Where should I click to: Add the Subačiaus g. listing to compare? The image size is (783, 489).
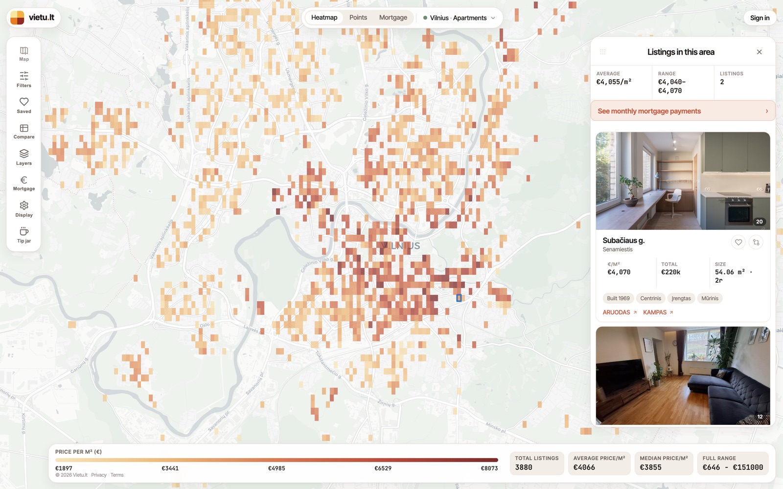tap(756, 242)
